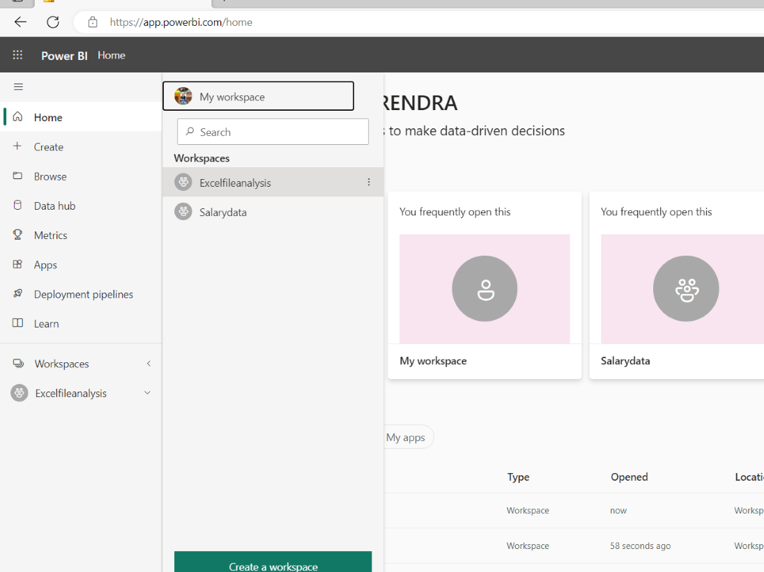Open the Create navigation item

(x=82, y=146)
